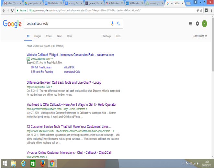The image size is (214, 168).
Task: Open 800 Toll Free Numbers sitelink
Action: pyautogui.click(x=41, y=67)
